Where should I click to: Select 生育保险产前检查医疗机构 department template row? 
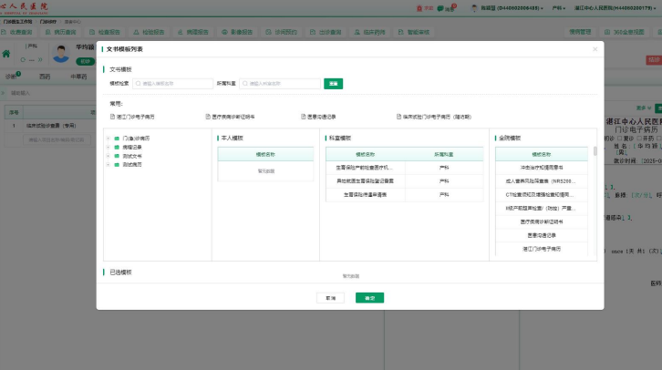click(362, 169)
